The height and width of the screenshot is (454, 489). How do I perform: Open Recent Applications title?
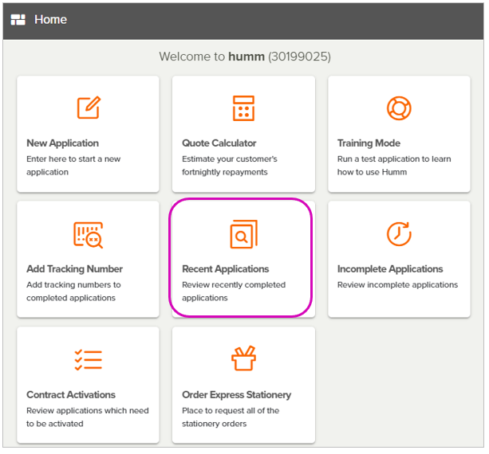226,269
